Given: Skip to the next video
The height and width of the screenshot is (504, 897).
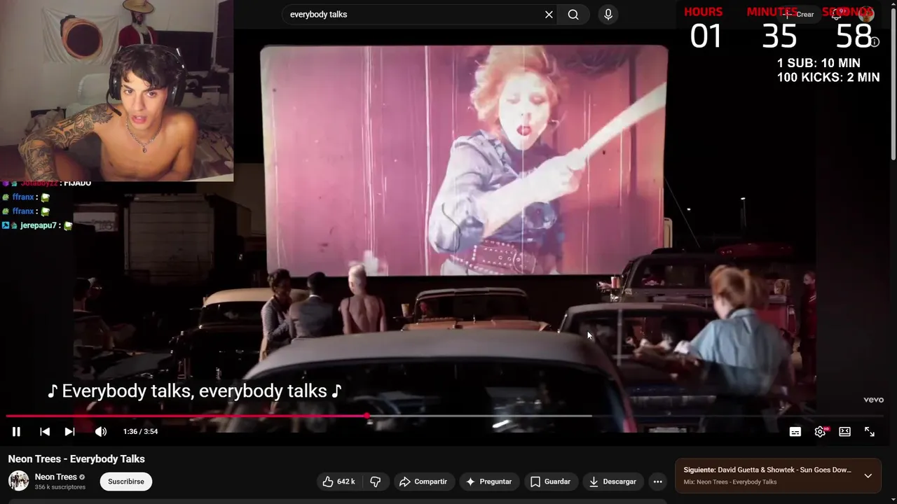Looking at the screenshot, I should click(x=69, y=432).
